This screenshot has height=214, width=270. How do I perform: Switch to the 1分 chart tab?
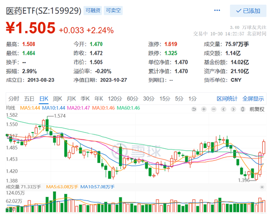[192, 99]
